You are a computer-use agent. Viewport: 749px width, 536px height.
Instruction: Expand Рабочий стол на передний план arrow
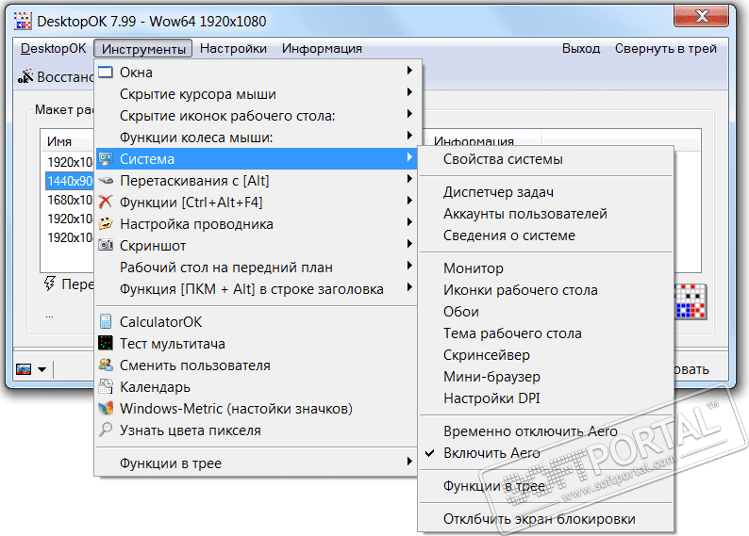tap(409, 266)
